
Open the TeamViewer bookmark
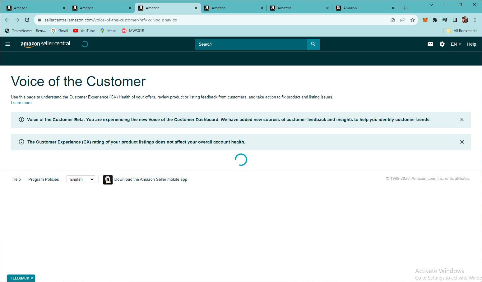click(25, 31)
